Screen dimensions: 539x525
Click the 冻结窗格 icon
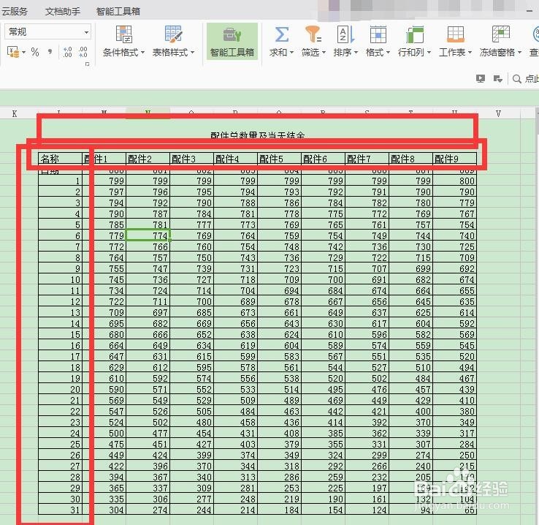[x=501, y=34]
